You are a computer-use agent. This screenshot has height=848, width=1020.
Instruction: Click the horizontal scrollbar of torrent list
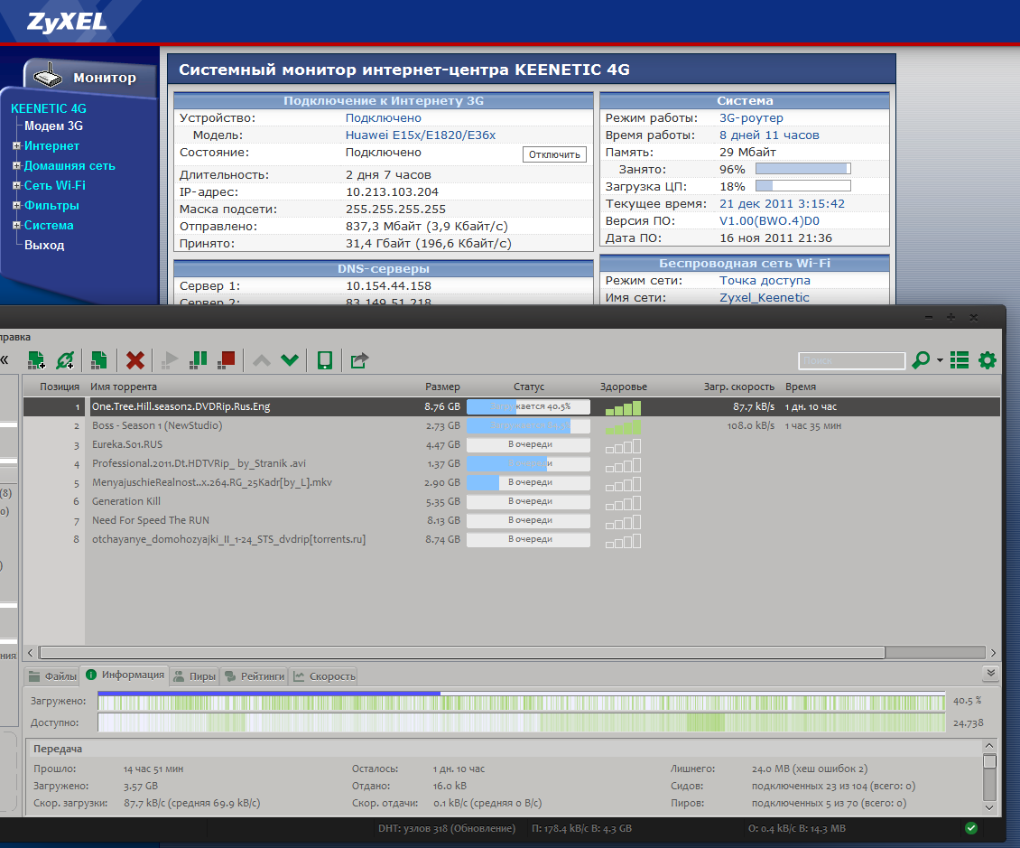coord(462,652)
